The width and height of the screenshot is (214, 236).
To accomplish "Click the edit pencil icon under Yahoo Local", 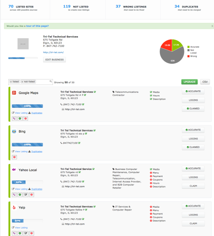I will [x=26, y=195].
